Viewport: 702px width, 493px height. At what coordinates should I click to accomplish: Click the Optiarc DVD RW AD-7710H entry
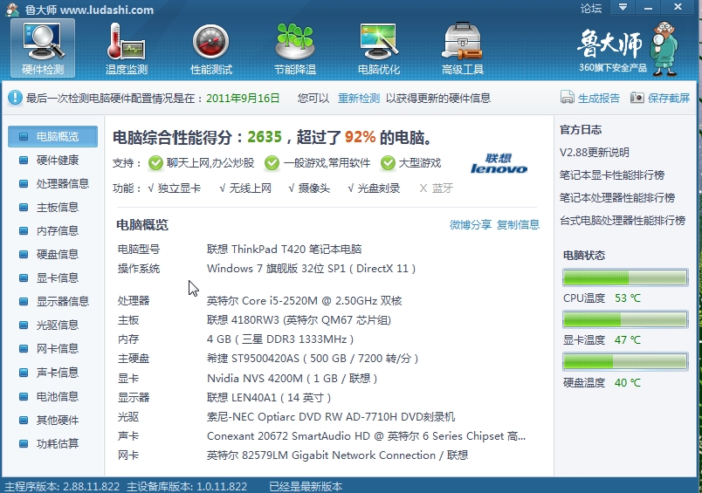point(331,417)
